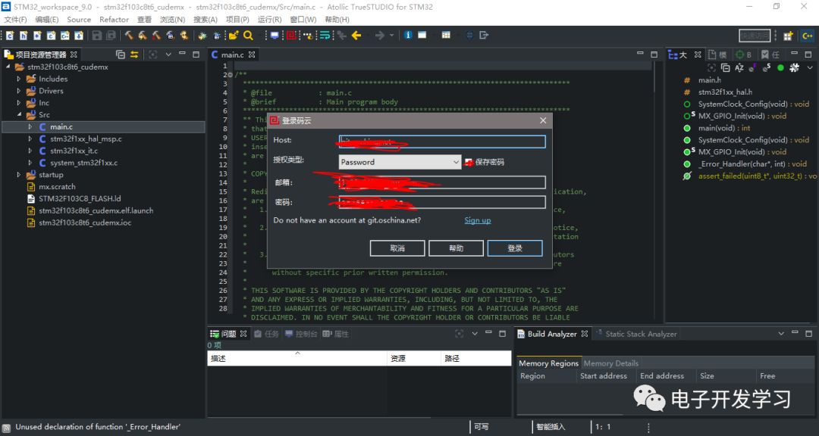Click the Host input field
Screen dimensions: 819x436
click(442, 142)
